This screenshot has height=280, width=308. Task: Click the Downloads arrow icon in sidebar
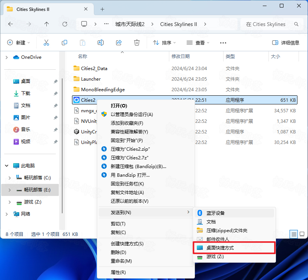click(16, 93)
